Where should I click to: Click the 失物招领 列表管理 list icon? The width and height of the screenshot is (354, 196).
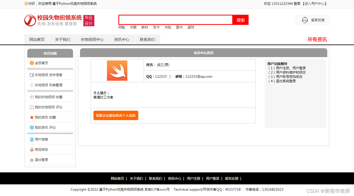[32, 85]
